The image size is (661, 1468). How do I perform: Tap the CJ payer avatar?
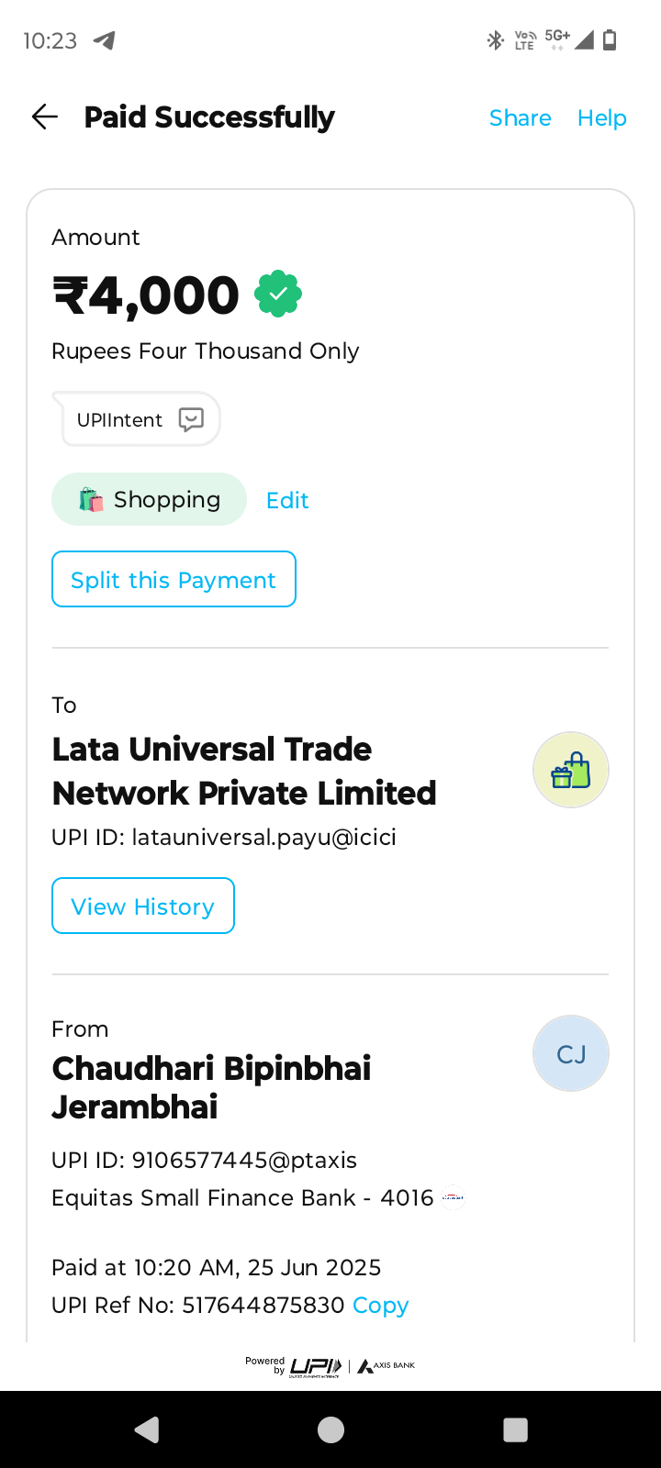570,1053
